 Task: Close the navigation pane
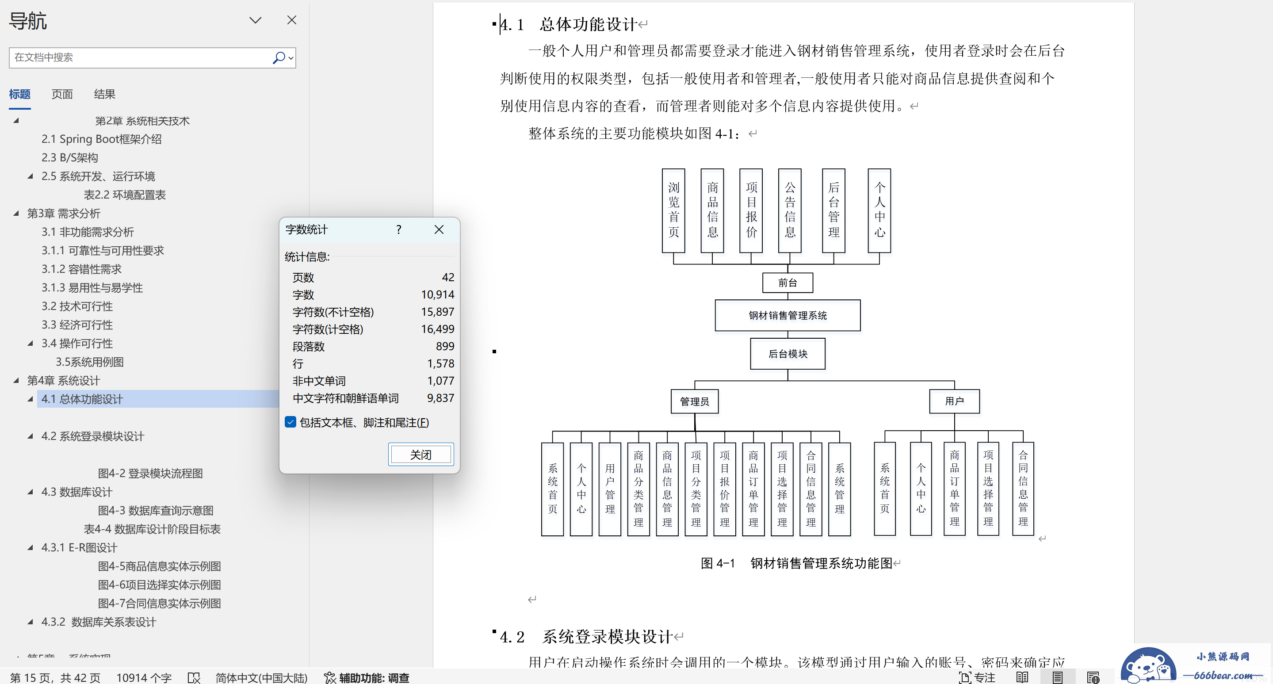click(x=292, y=20)
